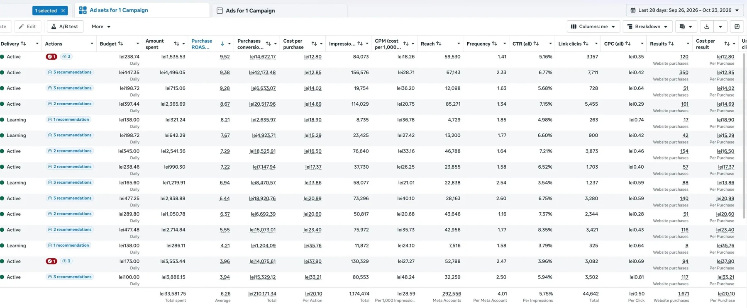Sort by Purchases conversion value arrows

[268, 44]
